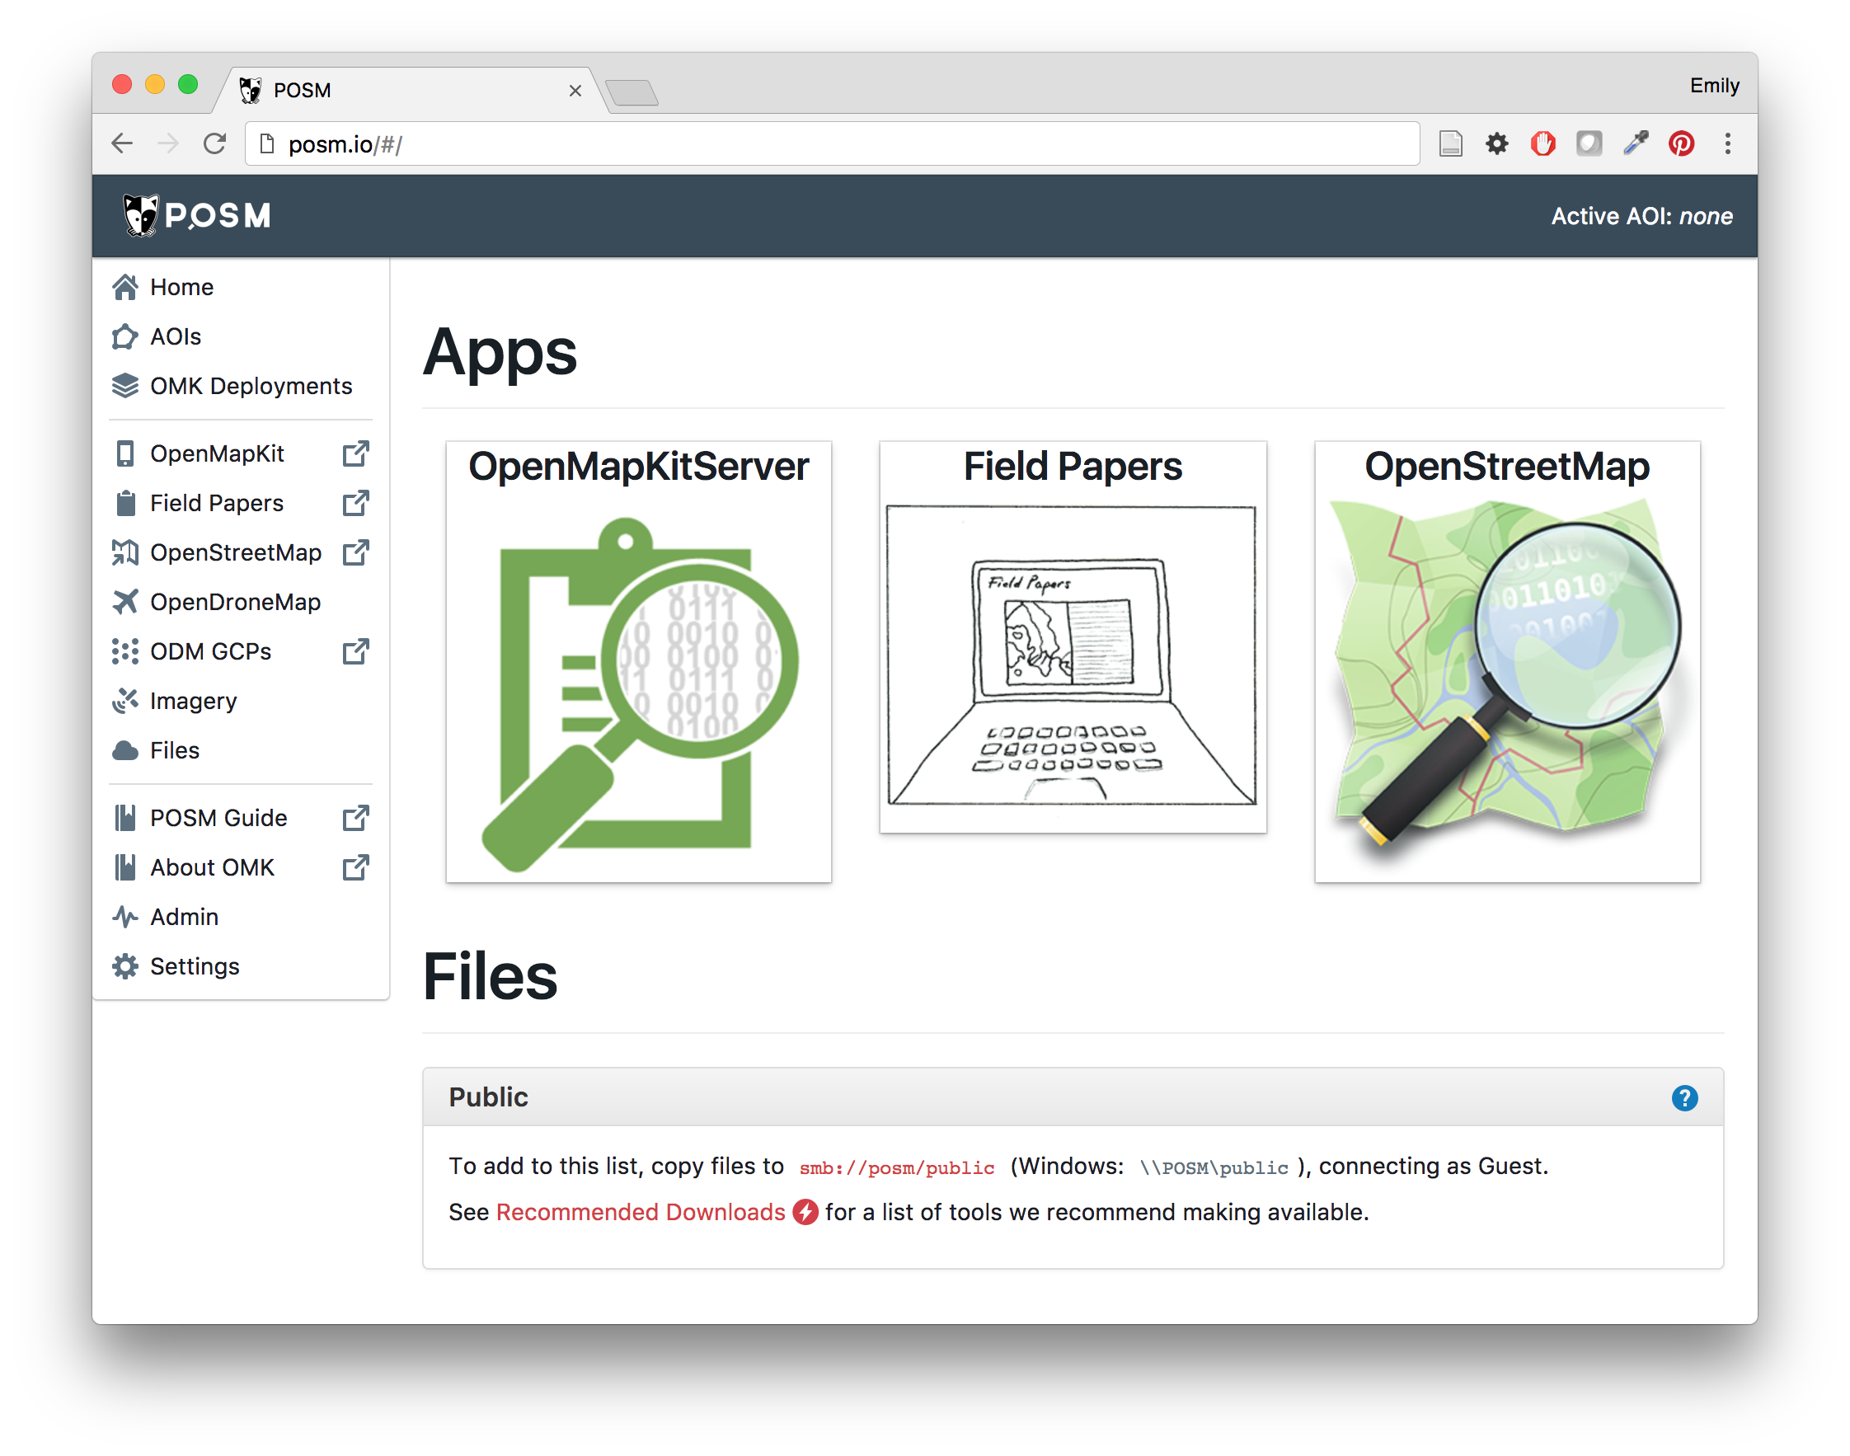Click the eyedropper extension icon in toolbar

click(1635, 143)
